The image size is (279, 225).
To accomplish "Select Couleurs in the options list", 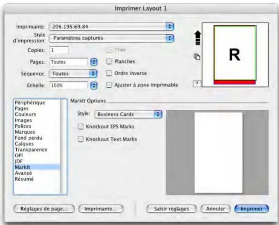I will click(37, 114).
